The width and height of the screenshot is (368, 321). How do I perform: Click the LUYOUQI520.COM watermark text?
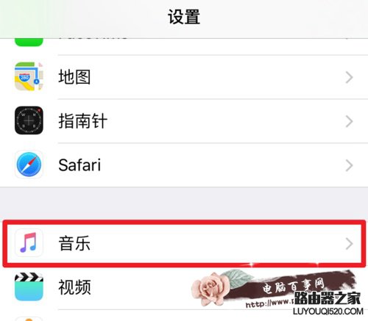328,311
